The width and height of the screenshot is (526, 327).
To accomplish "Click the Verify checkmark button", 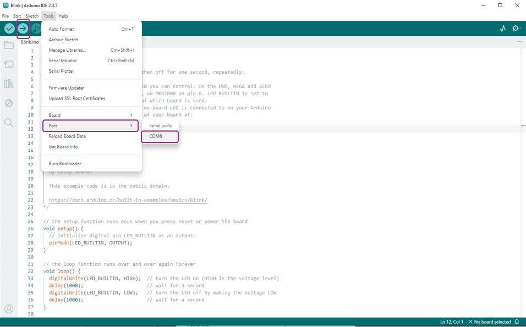I will click(9, 29).
